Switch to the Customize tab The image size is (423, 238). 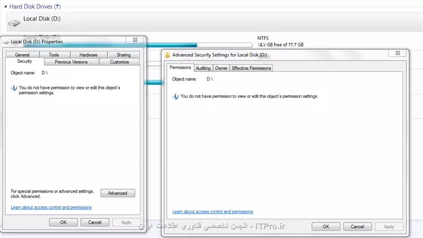pos(119,62)
